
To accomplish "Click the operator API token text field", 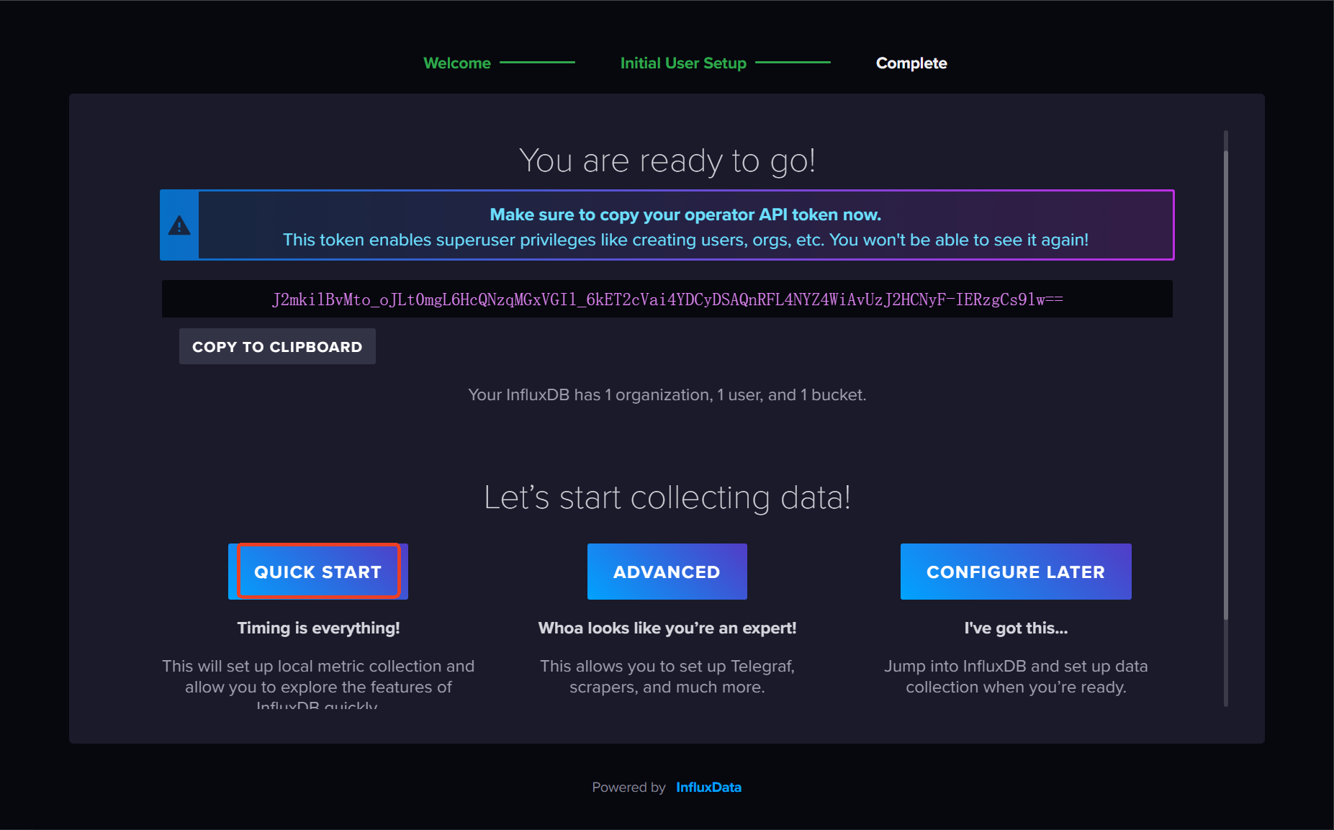I will tap(667, 299).
